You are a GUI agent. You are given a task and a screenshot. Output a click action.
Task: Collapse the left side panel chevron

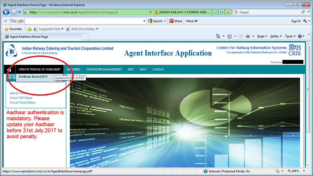10,78
